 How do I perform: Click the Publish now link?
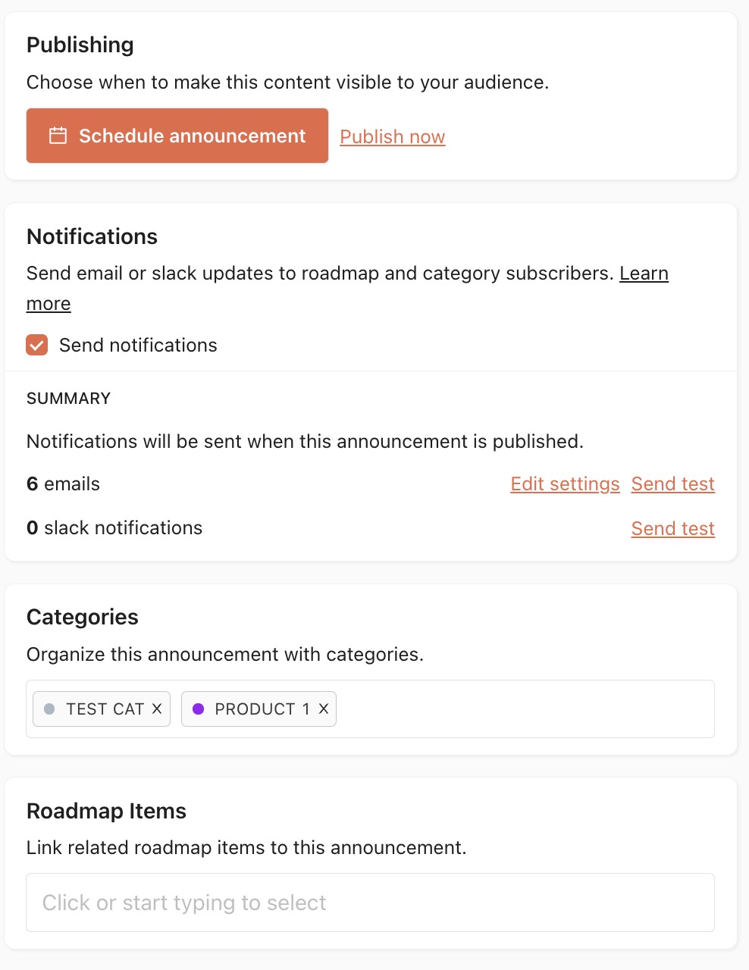(x=392, y=136)
